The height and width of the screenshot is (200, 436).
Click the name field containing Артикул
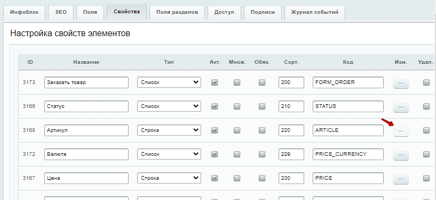tap(86, 130)
